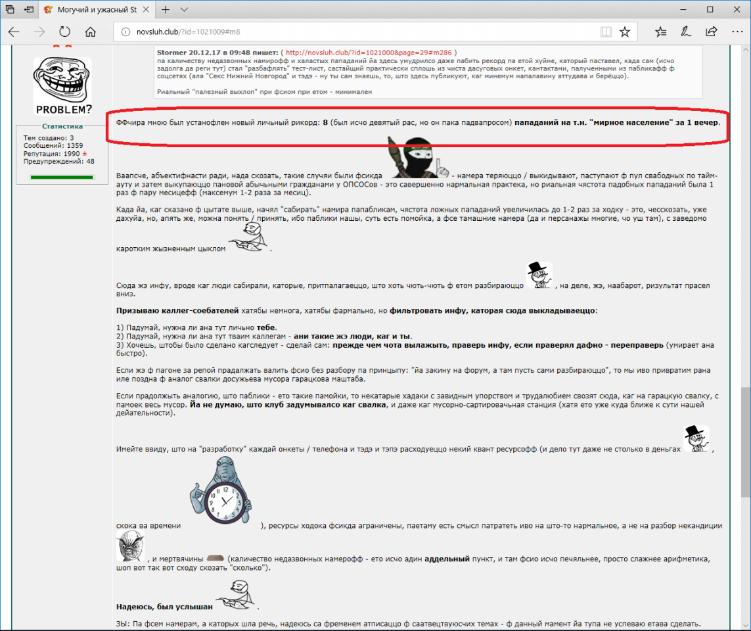The image size is (751, 631).
Task: Open quoted link novsluh.club/?id=1021000
Action: [369, 53]
